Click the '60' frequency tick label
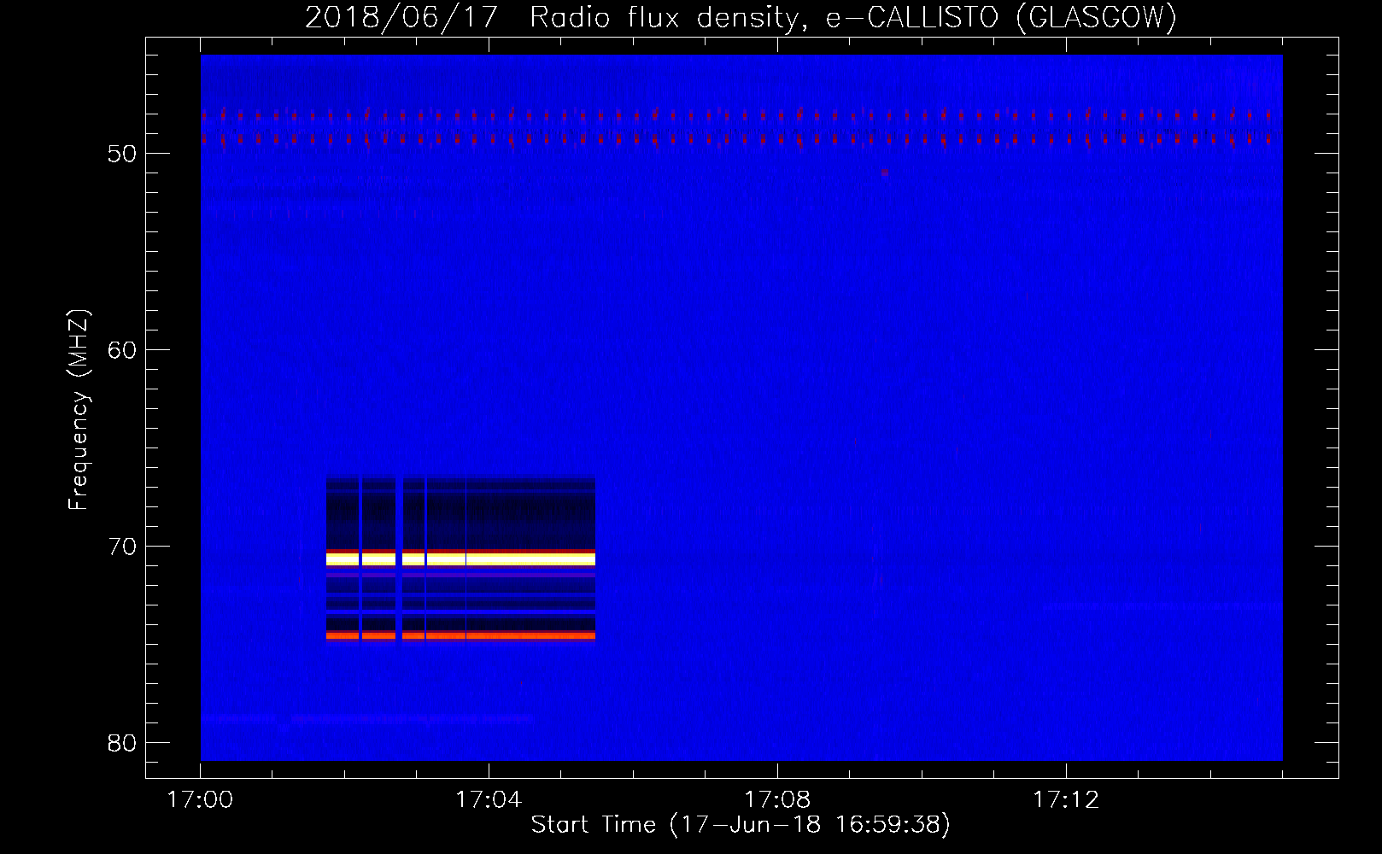This screenshot has height=854, width=1382. pos(122,350)
